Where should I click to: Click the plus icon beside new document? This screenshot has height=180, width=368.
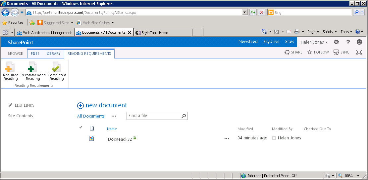80,106
